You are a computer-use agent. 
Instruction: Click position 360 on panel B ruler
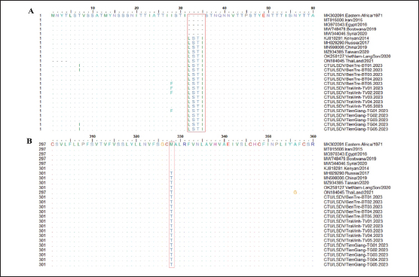(x=313, y=136)
